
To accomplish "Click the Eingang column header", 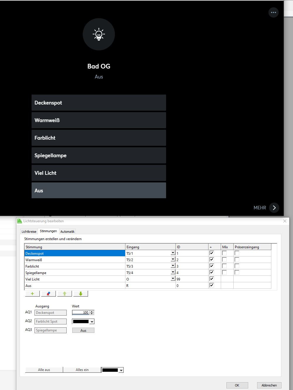I will [150, 247].
